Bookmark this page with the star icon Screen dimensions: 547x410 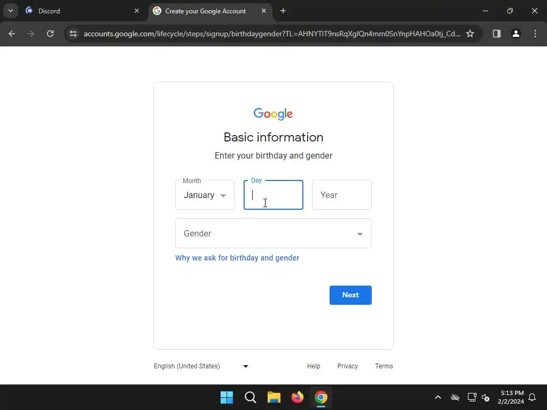tap(470, 34)
